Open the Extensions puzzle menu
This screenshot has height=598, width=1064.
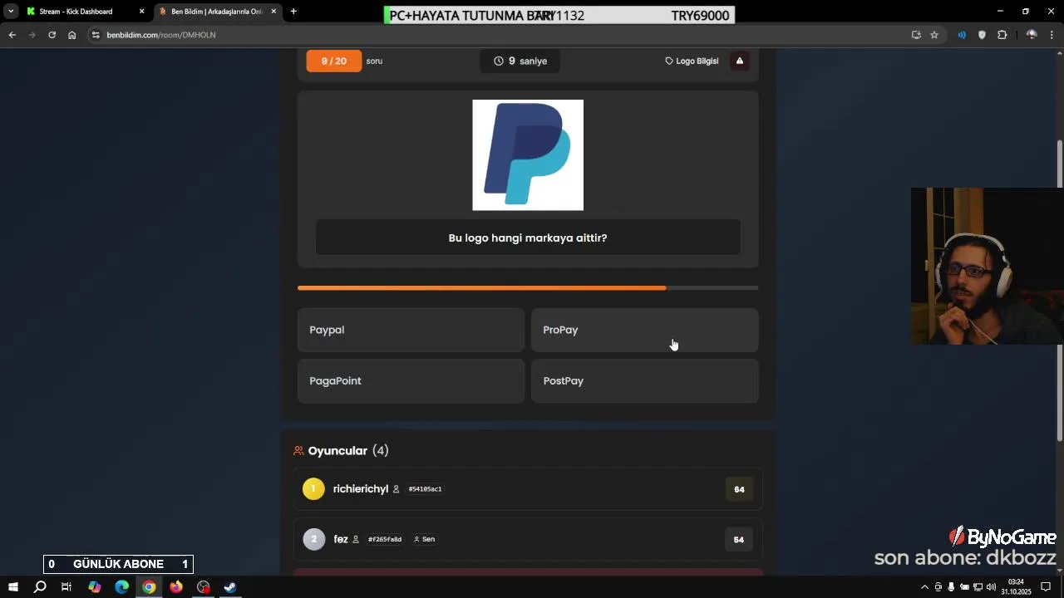tap(1002, 35)
